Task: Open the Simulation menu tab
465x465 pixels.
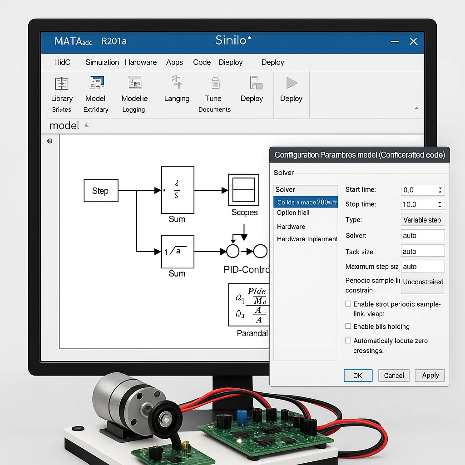Action: 102,62
